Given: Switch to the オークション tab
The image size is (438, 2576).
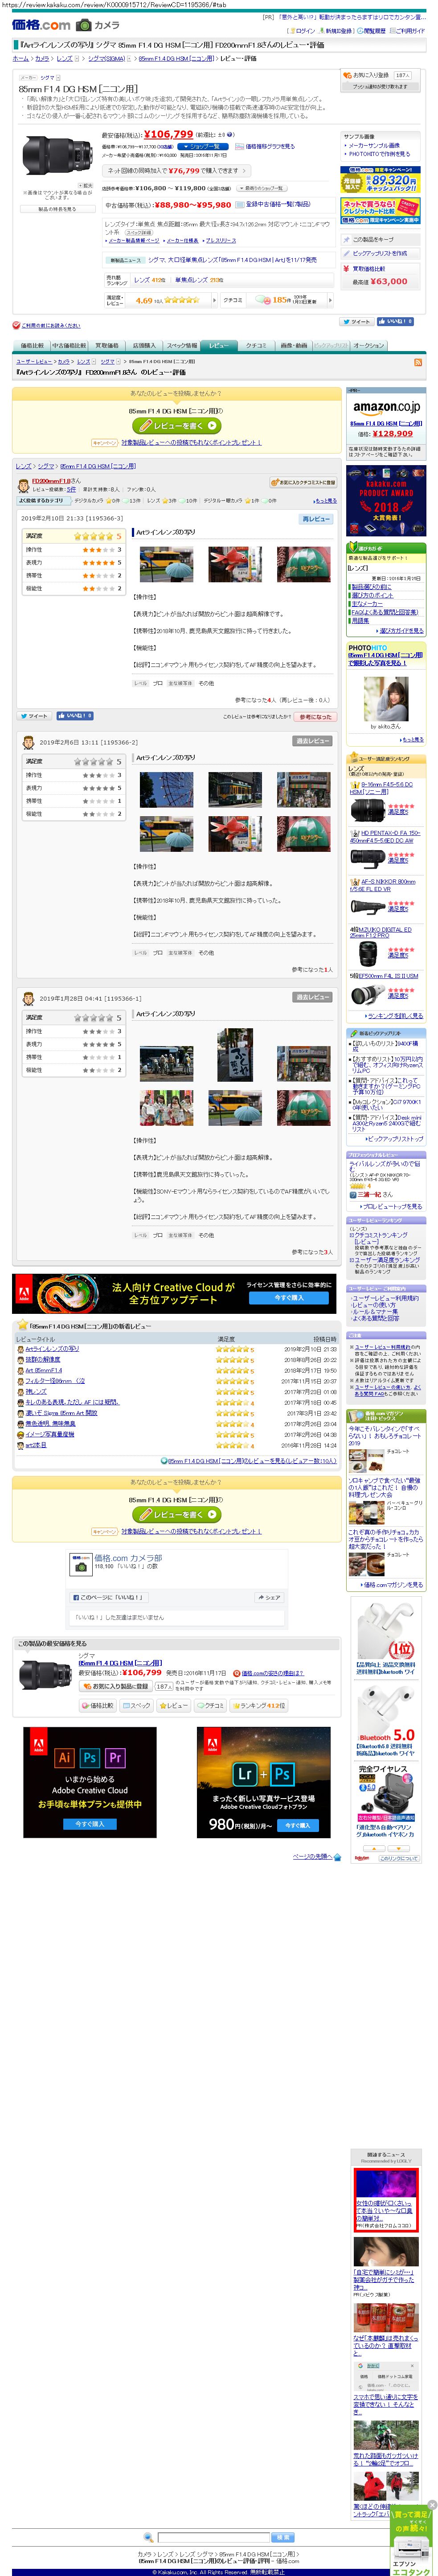Looking at the screenshot, I should 368,346.
